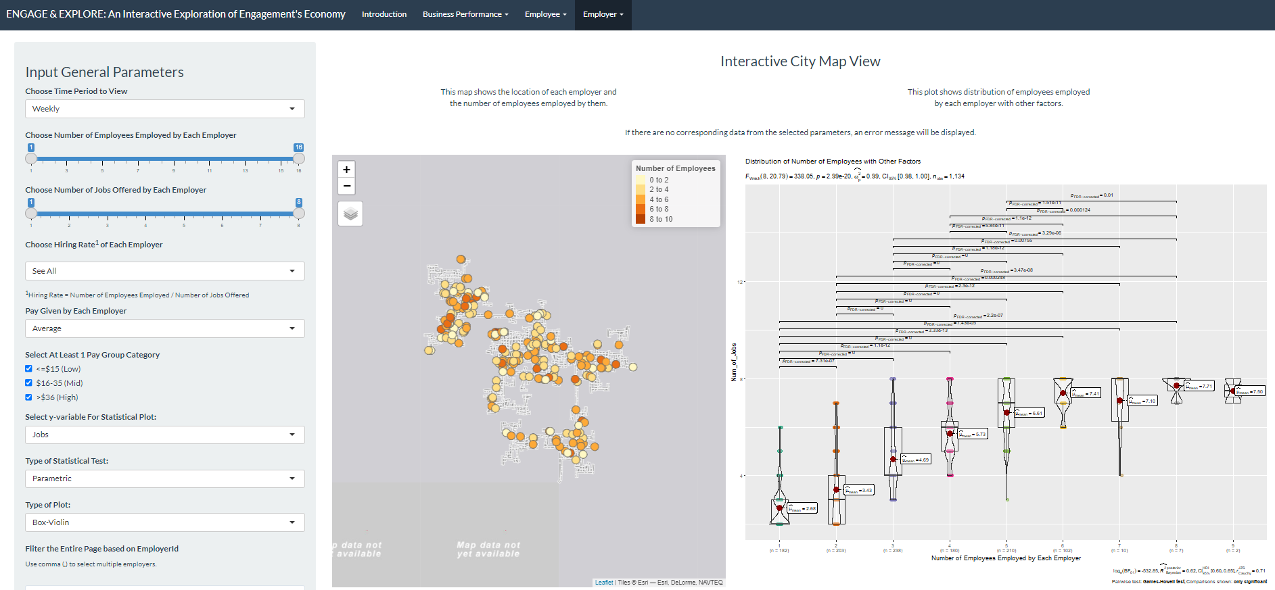Open the Average pay dropdown
Image resolution: width=1275 pixels, height=590 pixels.
coord(164,328)
